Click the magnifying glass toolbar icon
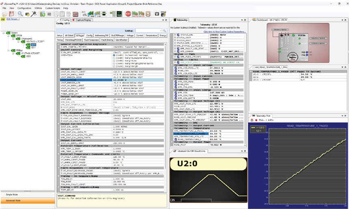Screen dimensions: 349x209 tap(20, 13)
